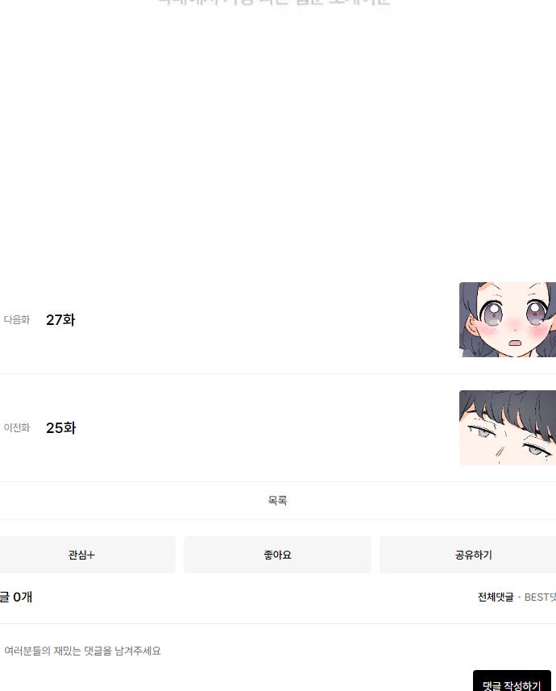Switch to the 전체댓글 tab
This screenshot has height=691, width=556.
(x=496, y=597)
